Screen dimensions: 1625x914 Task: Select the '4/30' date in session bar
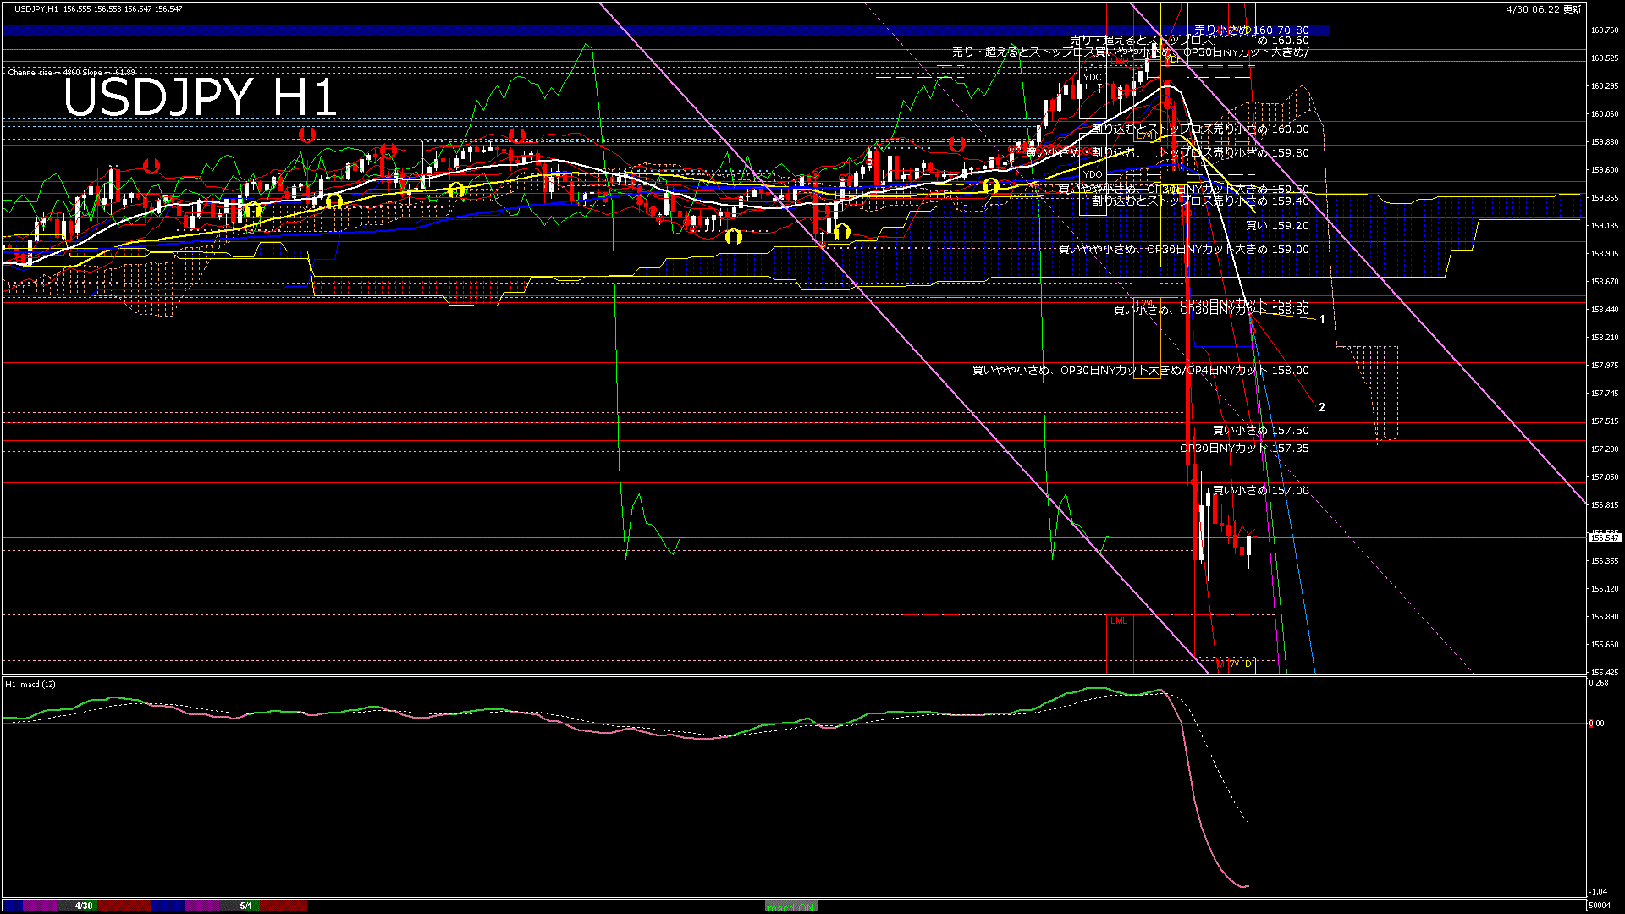84,906
